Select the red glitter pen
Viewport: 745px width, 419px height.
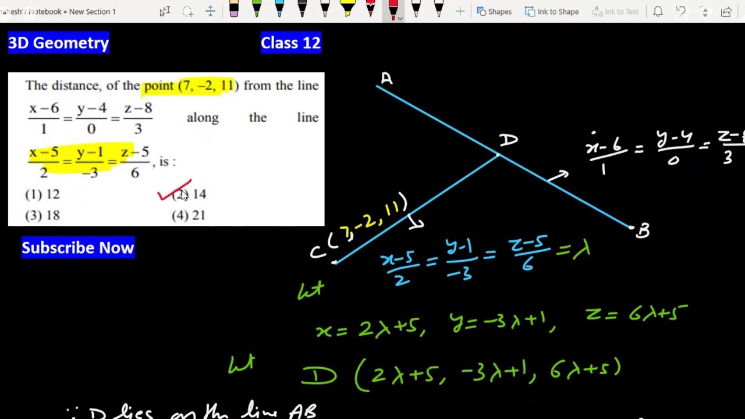(x=371, y=9)
